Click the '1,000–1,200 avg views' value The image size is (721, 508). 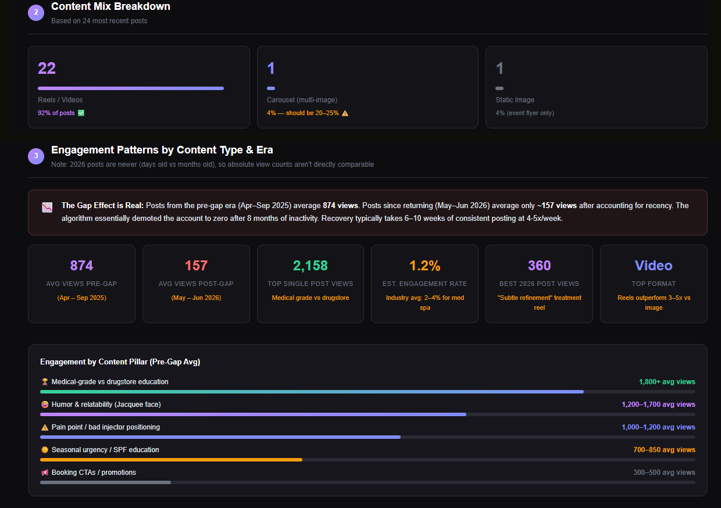[658, 427]
